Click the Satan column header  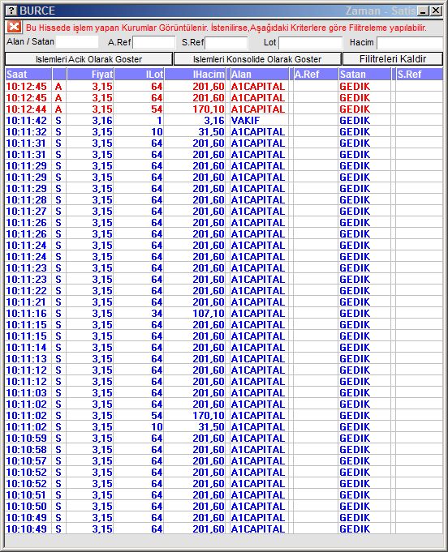[364, 75]
